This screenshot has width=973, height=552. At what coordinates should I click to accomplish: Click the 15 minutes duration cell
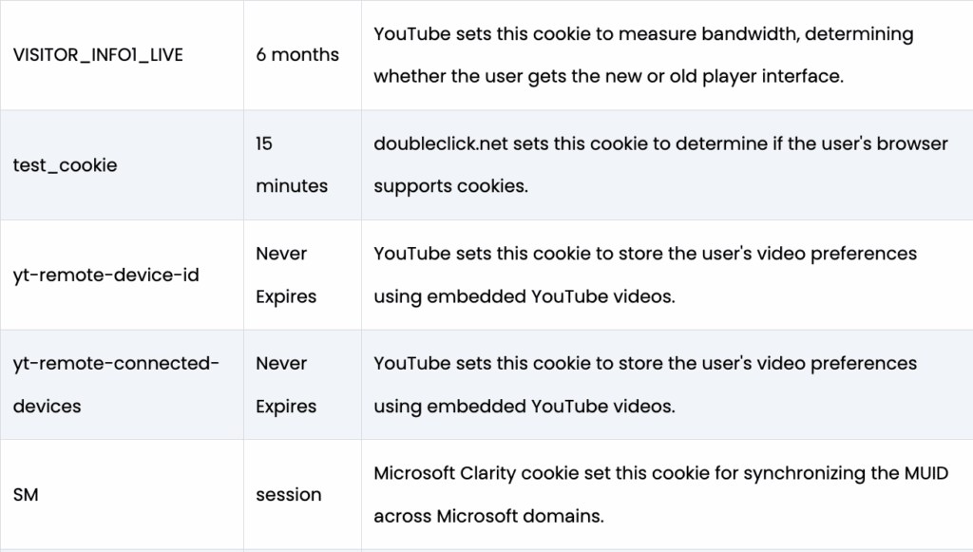pyautogui.click(x=291, y=164)
